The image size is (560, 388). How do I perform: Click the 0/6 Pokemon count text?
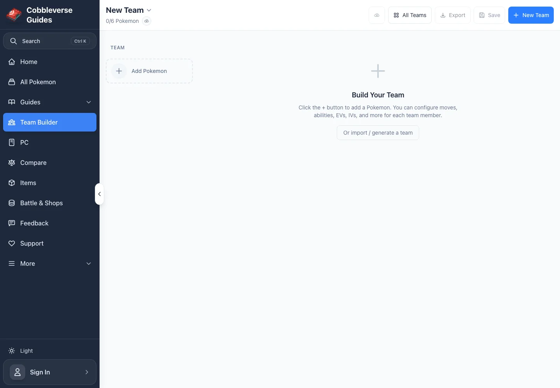[122, 21]
